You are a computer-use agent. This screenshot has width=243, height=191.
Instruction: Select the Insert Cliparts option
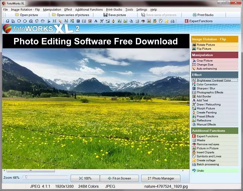click(205, 152)
